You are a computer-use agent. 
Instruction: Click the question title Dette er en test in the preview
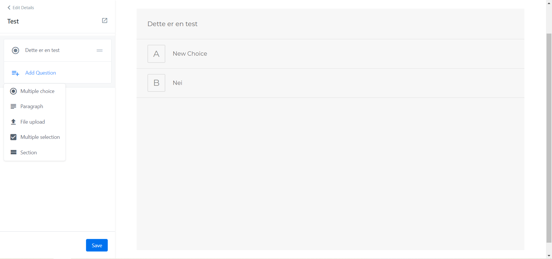point(172,24)
